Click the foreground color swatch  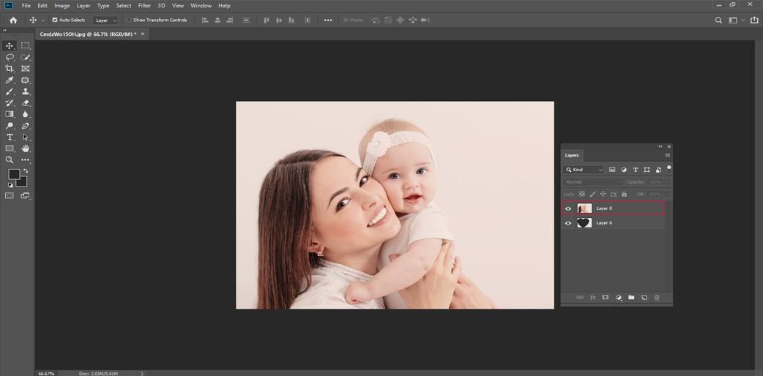pyautogui.click(x=14, y=174)
